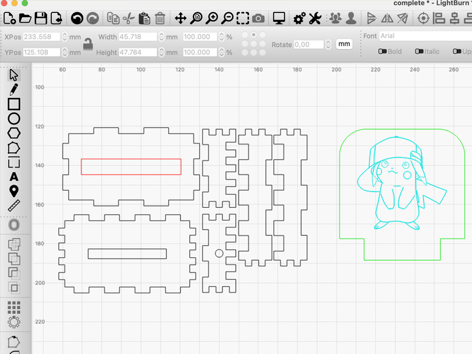This screenshot has height=354, width=472.
Task: Toggle the aspect ratio lock
Action: click(x=88, y=44)
